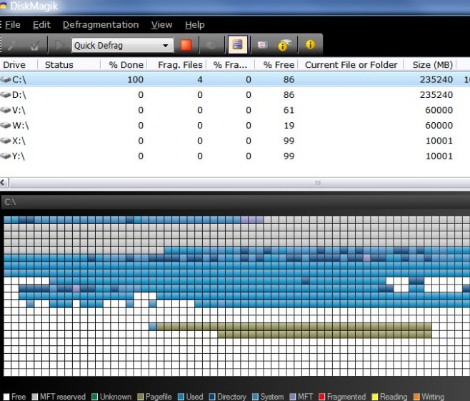Click the grayed-out Play/Start defrag icon

point(60,46)
